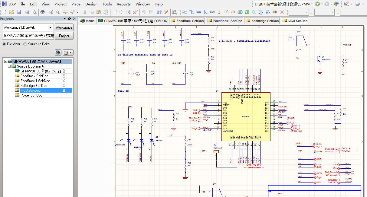
Task: Select the Place Wire tool
Action: (x=184, y=12)
